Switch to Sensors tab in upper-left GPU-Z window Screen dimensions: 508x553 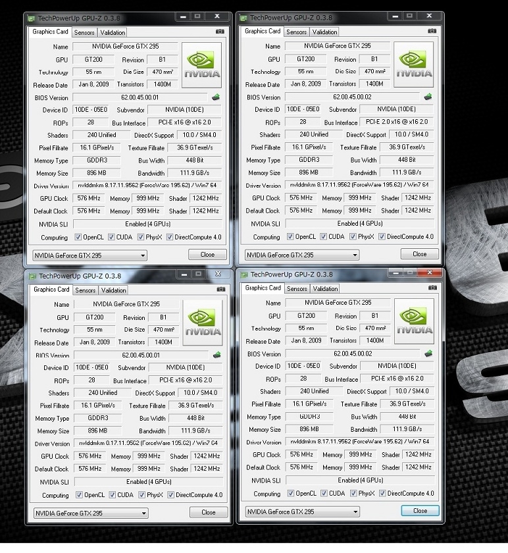coord(84,32)
